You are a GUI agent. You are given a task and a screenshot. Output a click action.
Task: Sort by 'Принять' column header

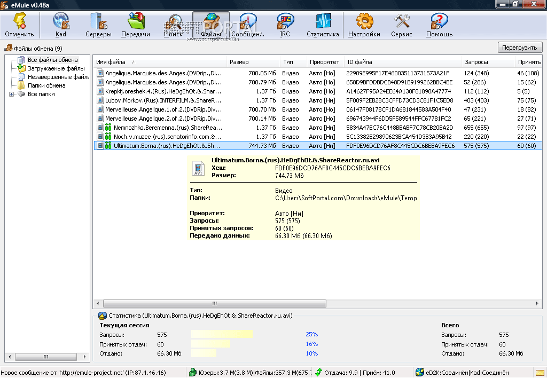(x=528, y=62)
